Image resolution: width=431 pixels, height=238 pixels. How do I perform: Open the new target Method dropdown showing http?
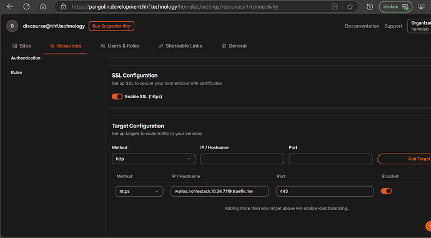point(154,159)
